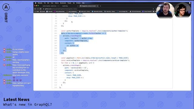Click code line "path: `/archive/${i + 1}`"
Screen dimensions: 194x109
point(76,68)
